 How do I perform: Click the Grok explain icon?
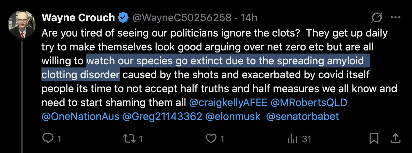tap(377, 17)
